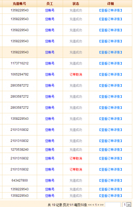Click 充值成功 status in 643427800 row
Viewport: 133px width, 207px height.
pyautogui.click(x=76, y=180)
